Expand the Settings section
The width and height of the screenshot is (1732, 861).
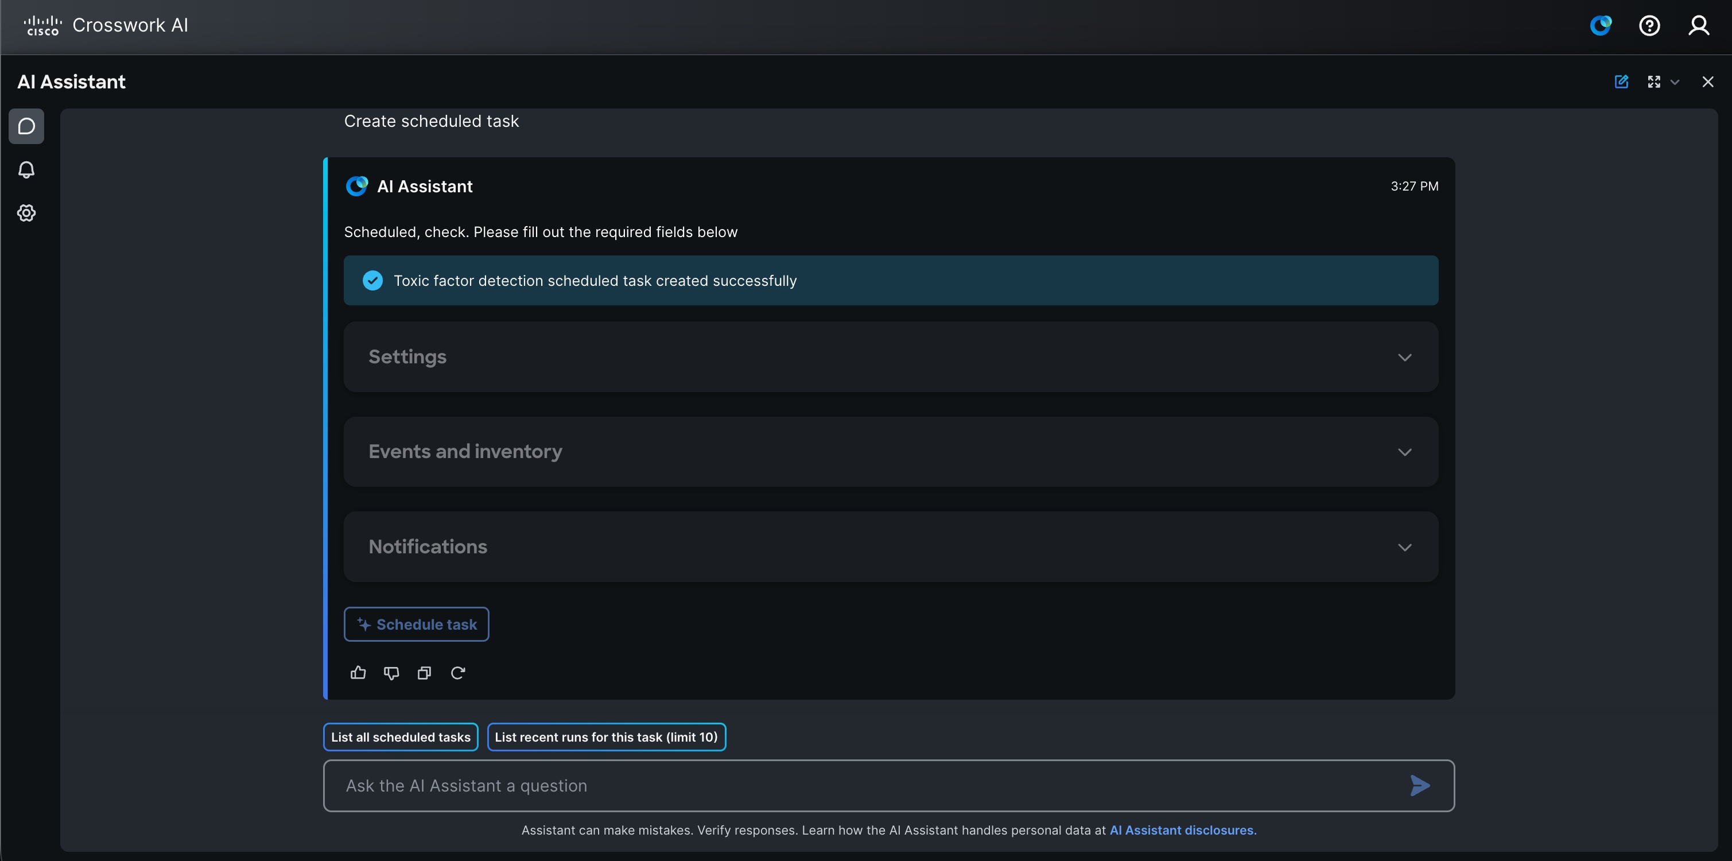(x=891, y=357)
